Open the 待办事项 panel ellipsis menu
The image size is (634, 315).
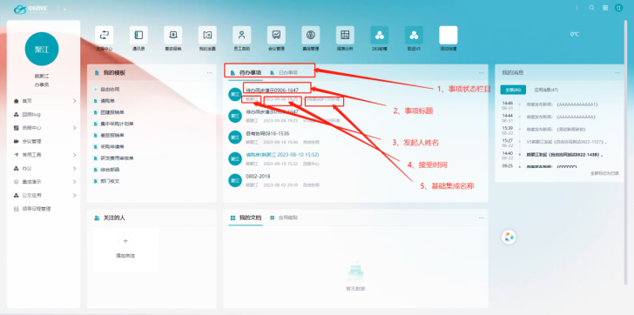point(481,73)
